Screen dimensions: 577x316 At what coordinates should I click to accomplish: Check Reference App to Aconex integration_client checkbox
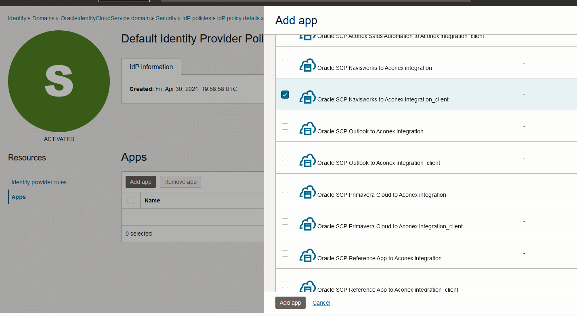(285, 285)
